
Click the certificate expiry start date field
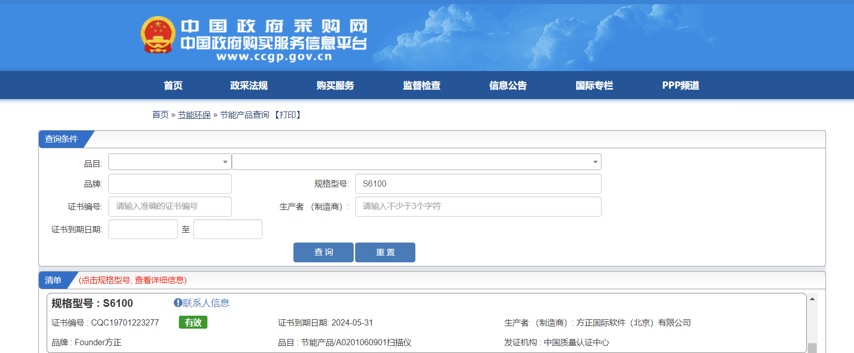tap(143, 229)
